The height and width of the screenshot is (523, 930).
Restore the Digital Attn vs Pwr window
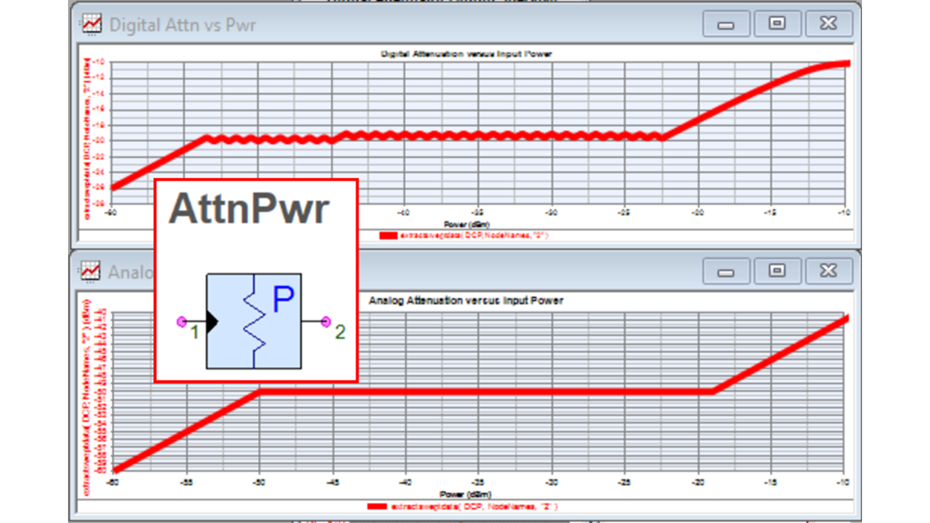(x=777, y=24)
